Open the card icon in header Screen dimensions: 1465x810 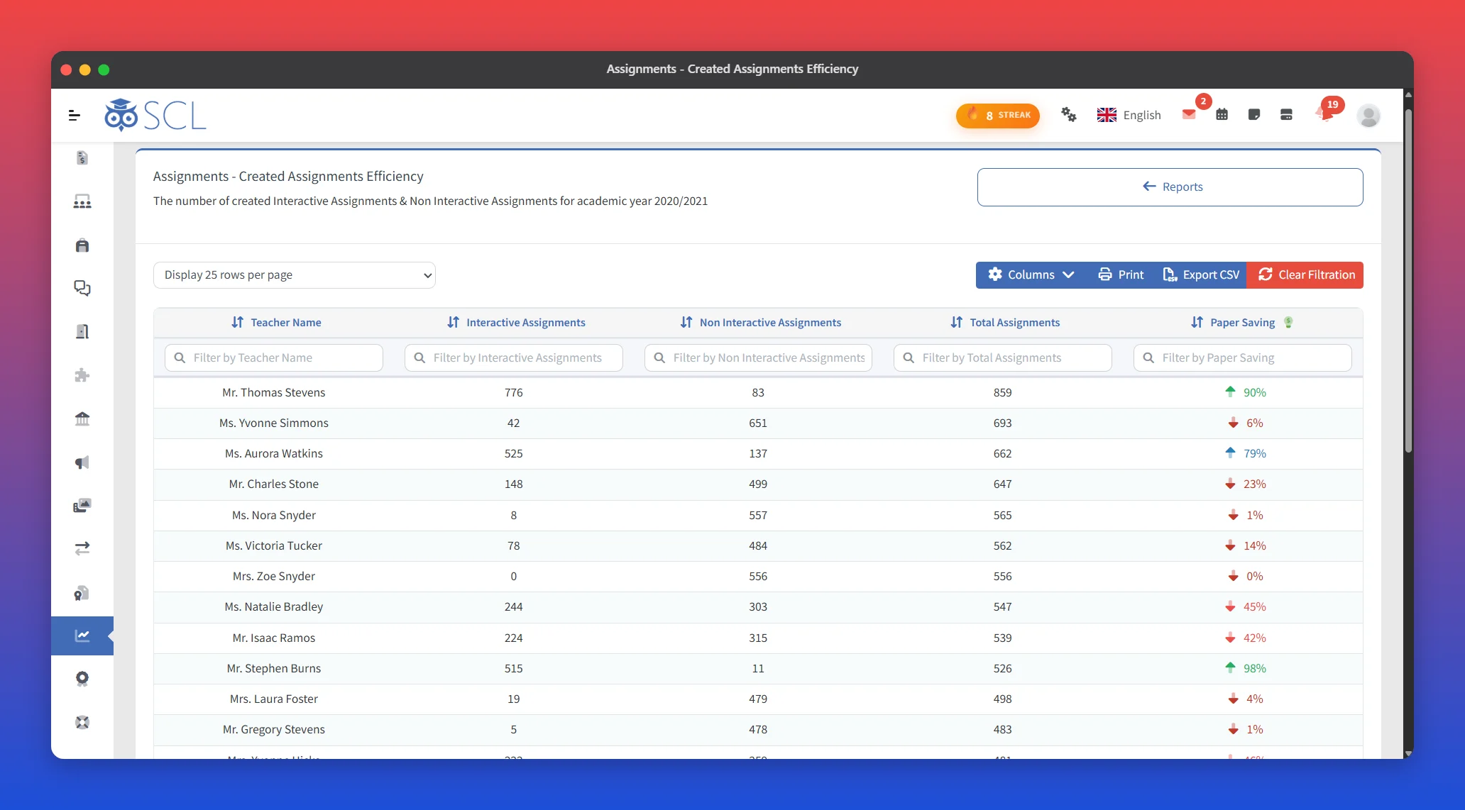[x=1286, y=114]
